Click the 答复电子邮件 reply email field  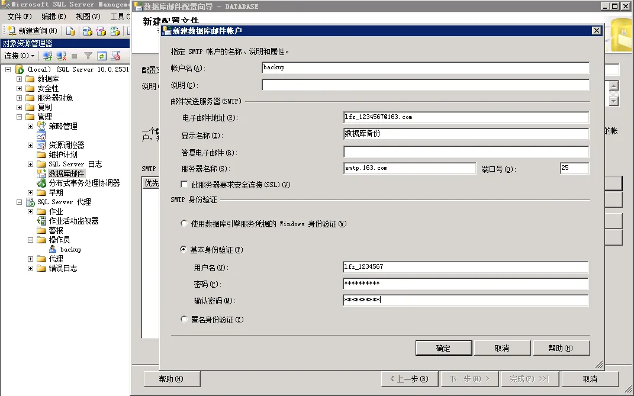coord(466,152)
